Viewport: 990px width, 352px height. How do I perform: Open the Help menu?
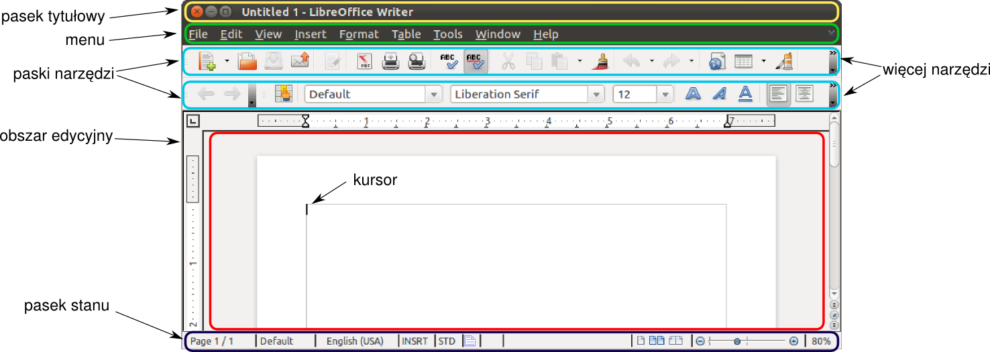546,34
